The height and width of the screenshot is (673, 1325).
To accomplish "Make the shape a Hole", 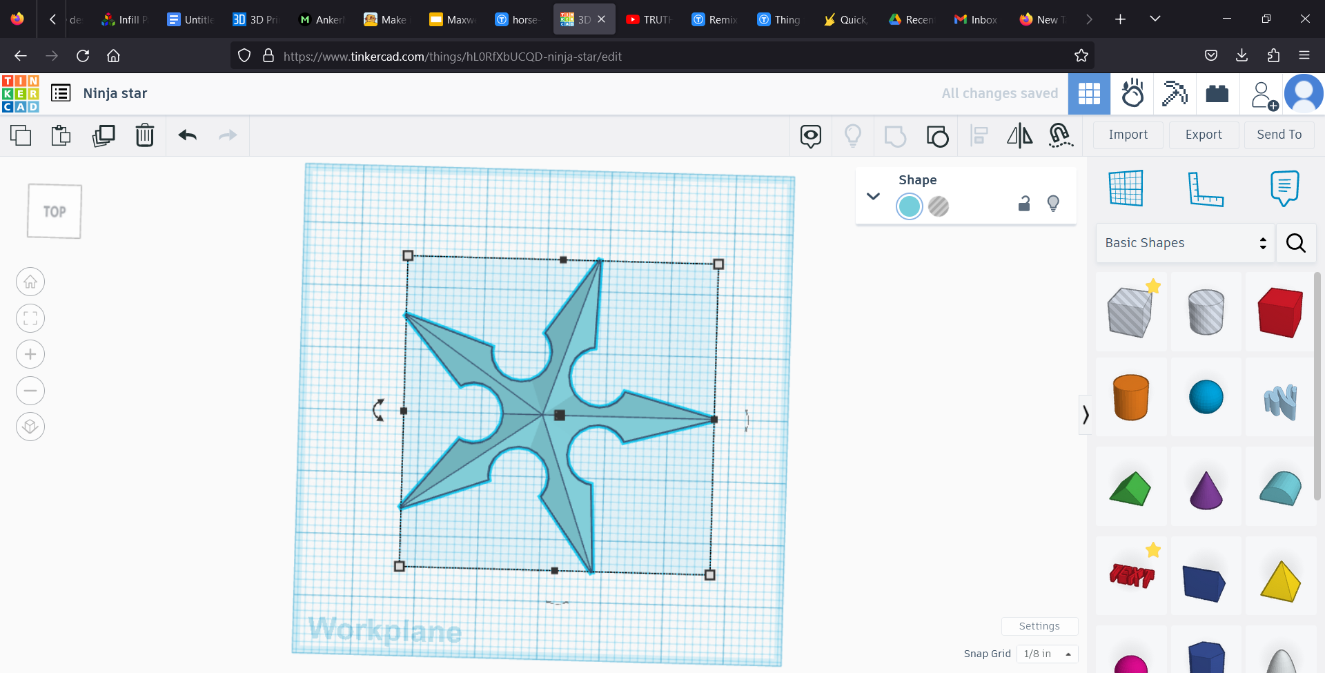I will tap(939, 206).
